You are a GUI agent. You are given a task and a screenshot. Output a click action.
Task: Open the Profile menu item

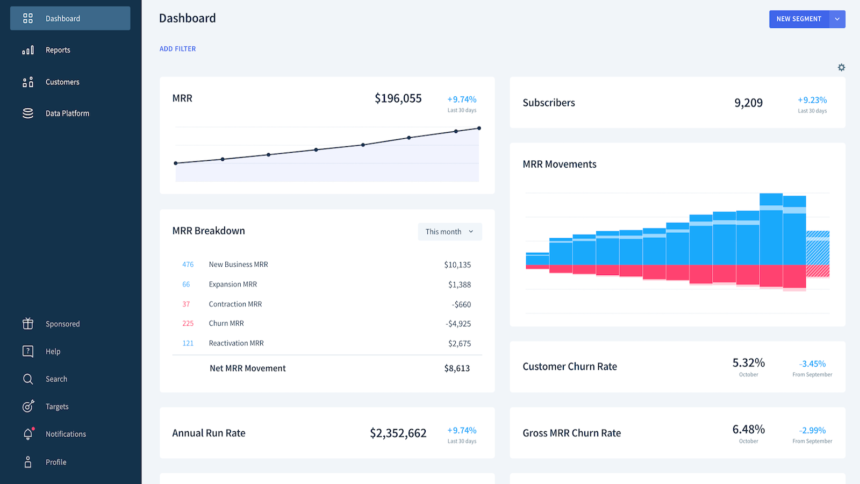click(x=56, y=462)
